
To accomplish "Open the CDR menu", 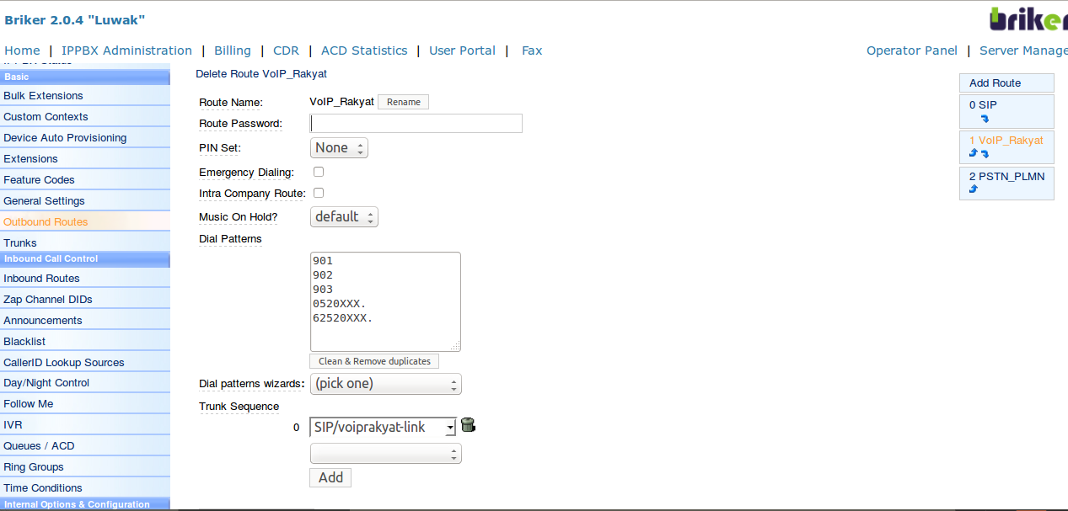I will pos(286,51).
